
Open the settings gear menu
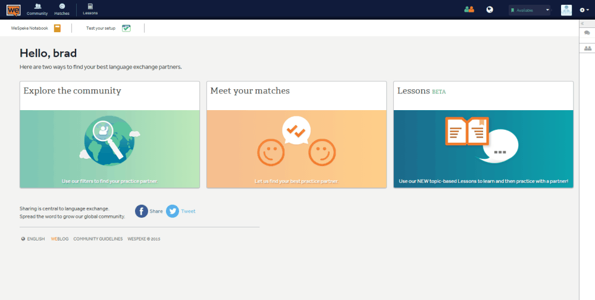(x=584, y=10)
